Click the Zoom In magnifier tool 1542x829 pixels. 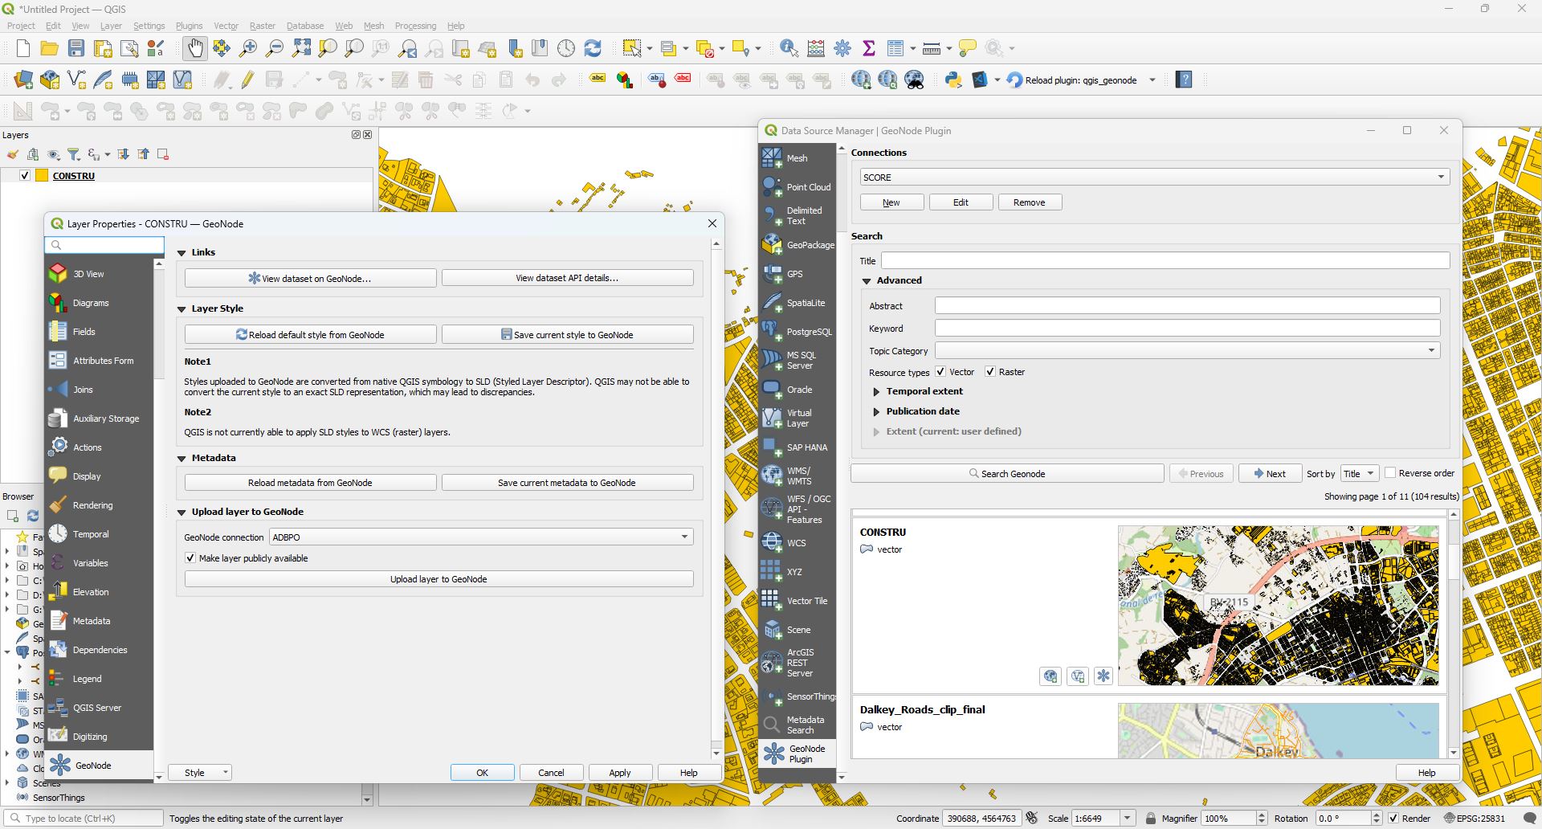(x=248, y=48)
